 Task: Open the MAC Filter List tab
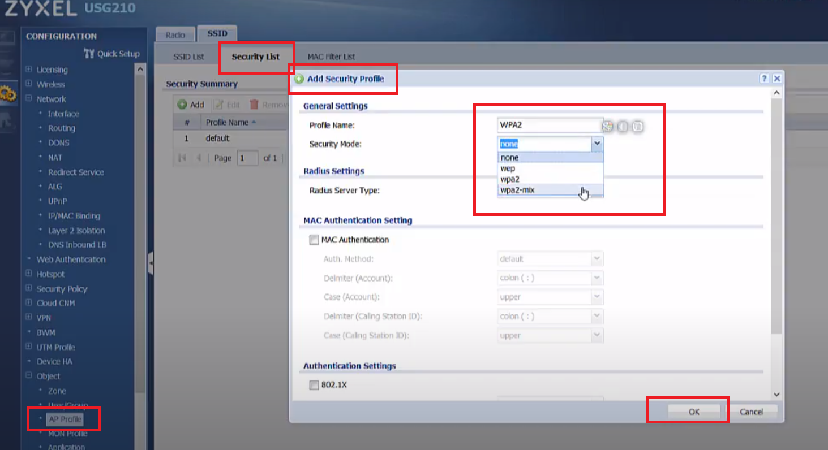[x=331, y=57]
